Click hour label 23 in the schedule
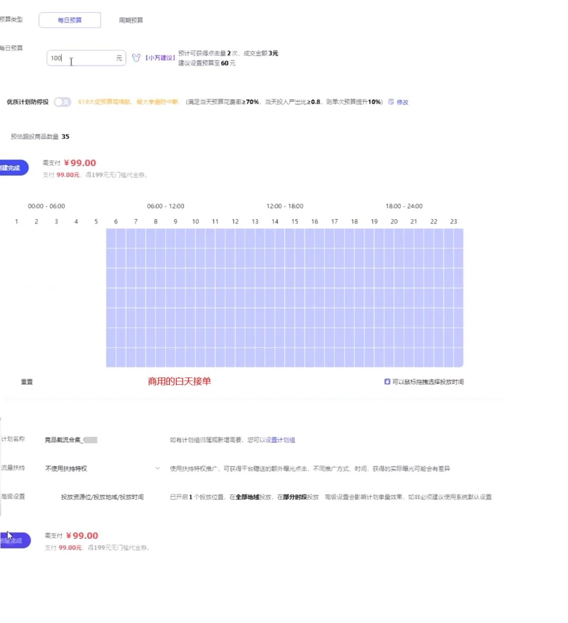This screenshot has height=623, width=568. (453, 222)
